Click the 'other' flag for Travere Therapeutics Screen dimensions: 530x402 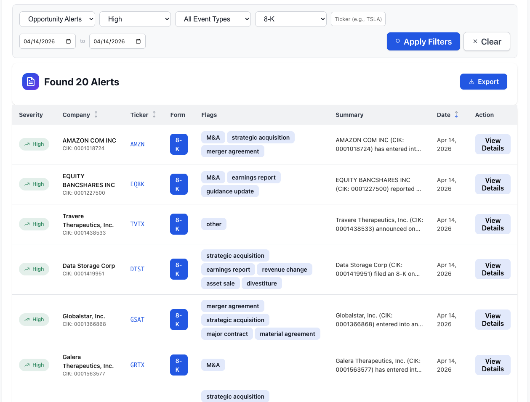coord(214,224)
